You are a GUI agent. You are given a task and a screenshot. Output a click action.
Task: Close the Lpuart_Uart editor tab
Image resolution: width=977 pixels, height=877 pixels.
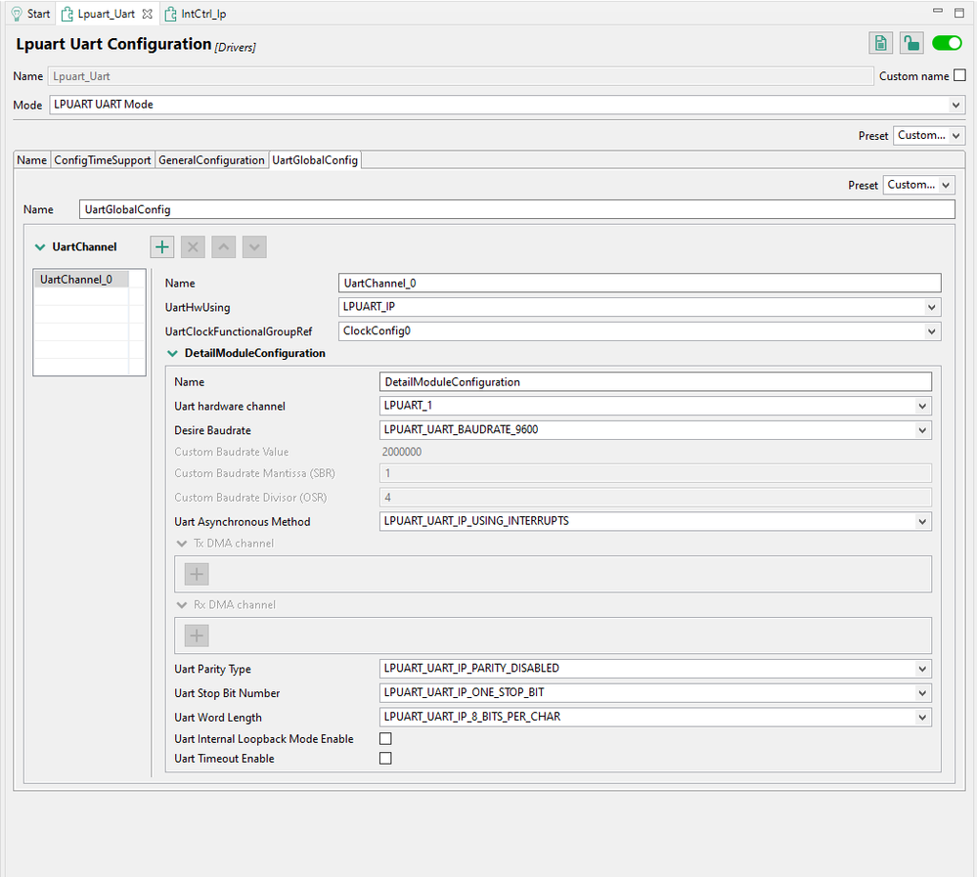coord(147,14)
